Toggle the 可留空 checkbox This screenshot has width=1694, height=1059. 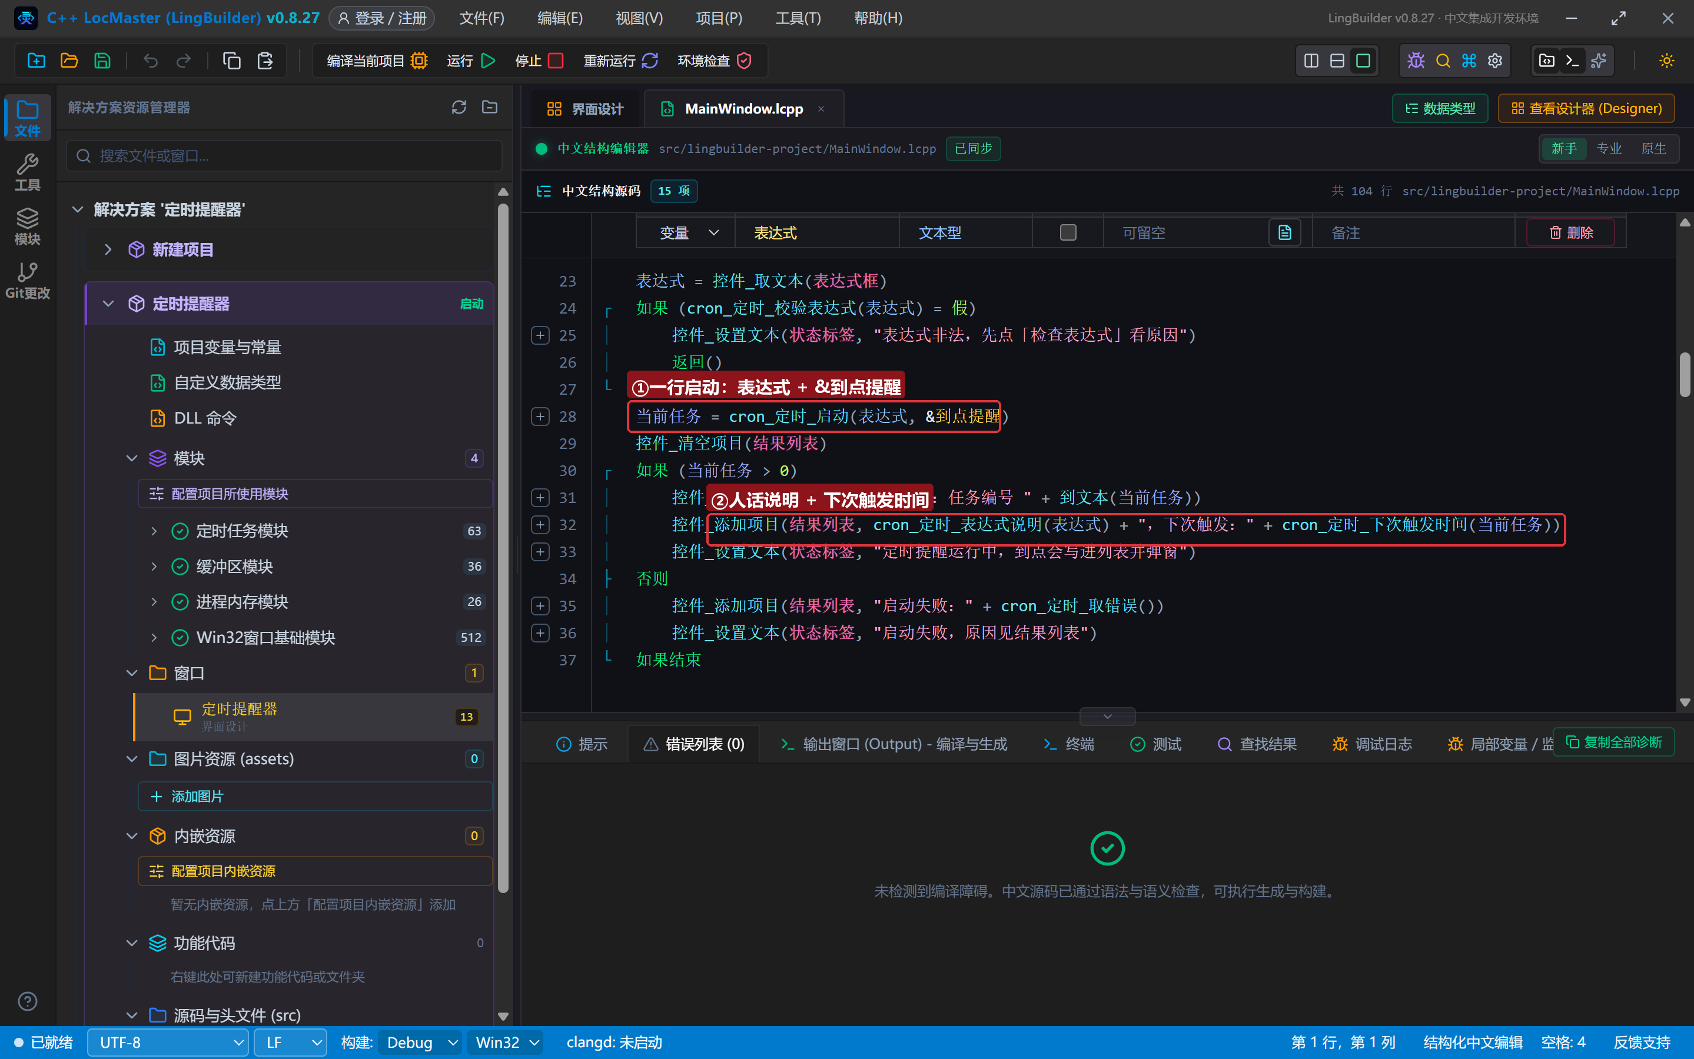pos(1068,232)
